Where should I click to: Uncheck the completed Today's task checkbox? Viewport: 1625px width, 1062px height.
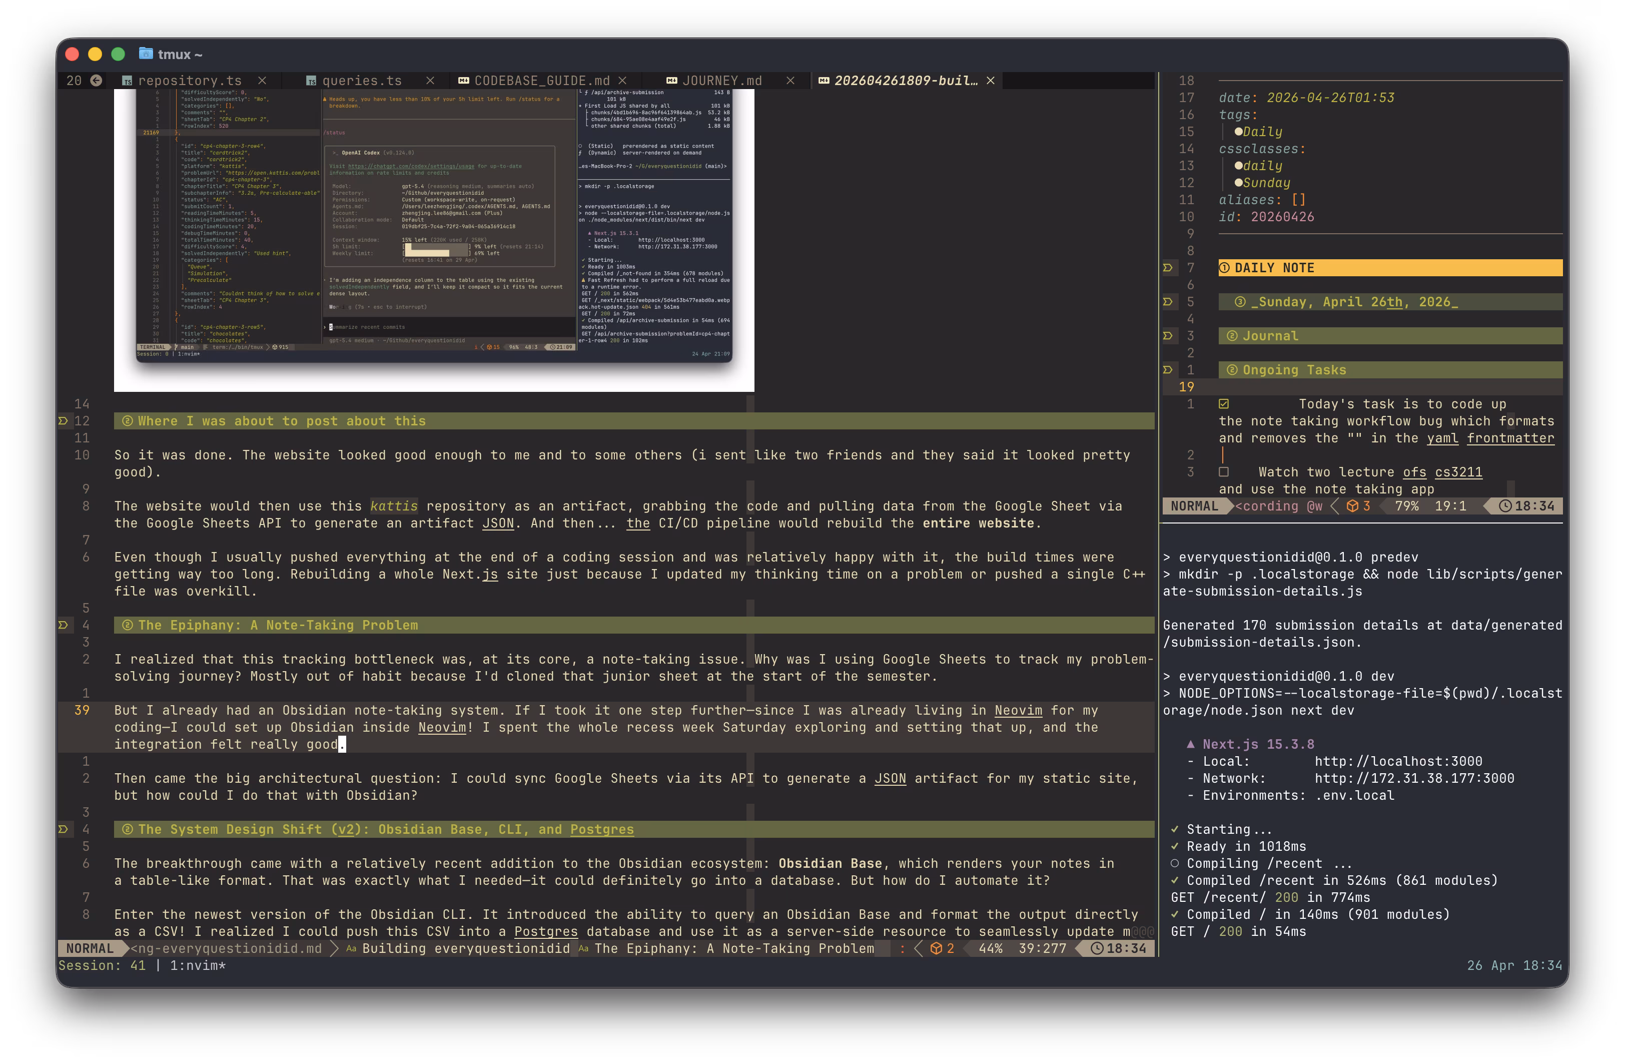point(1224,403)
